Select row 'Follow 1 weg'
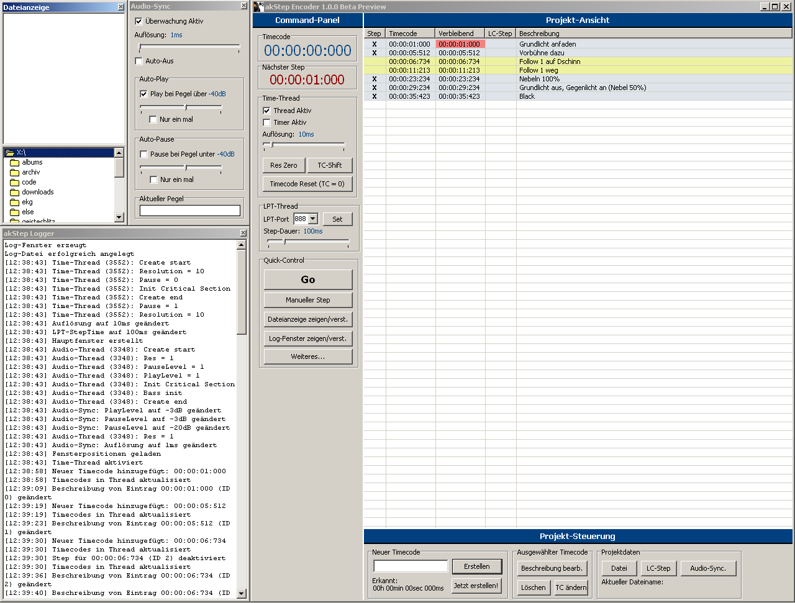Viewport: 795px width, 603px height. [578, 70]
